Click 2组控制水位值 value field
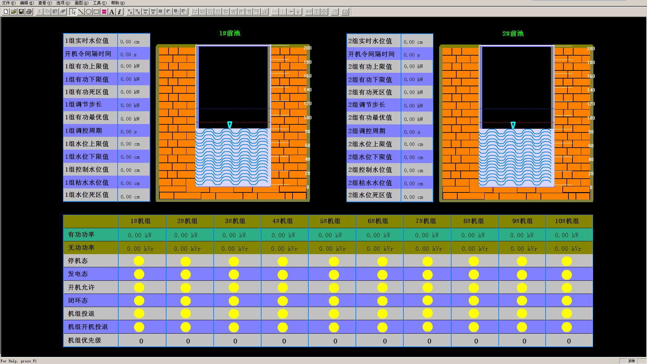This screenshot has width=647, height=364. click(x=417, y=170)
